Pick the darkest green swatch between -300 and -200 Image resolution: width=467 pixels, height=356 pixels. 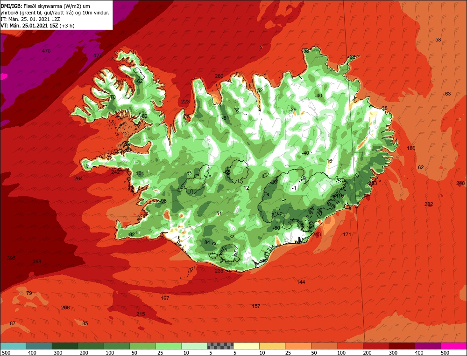64,346
